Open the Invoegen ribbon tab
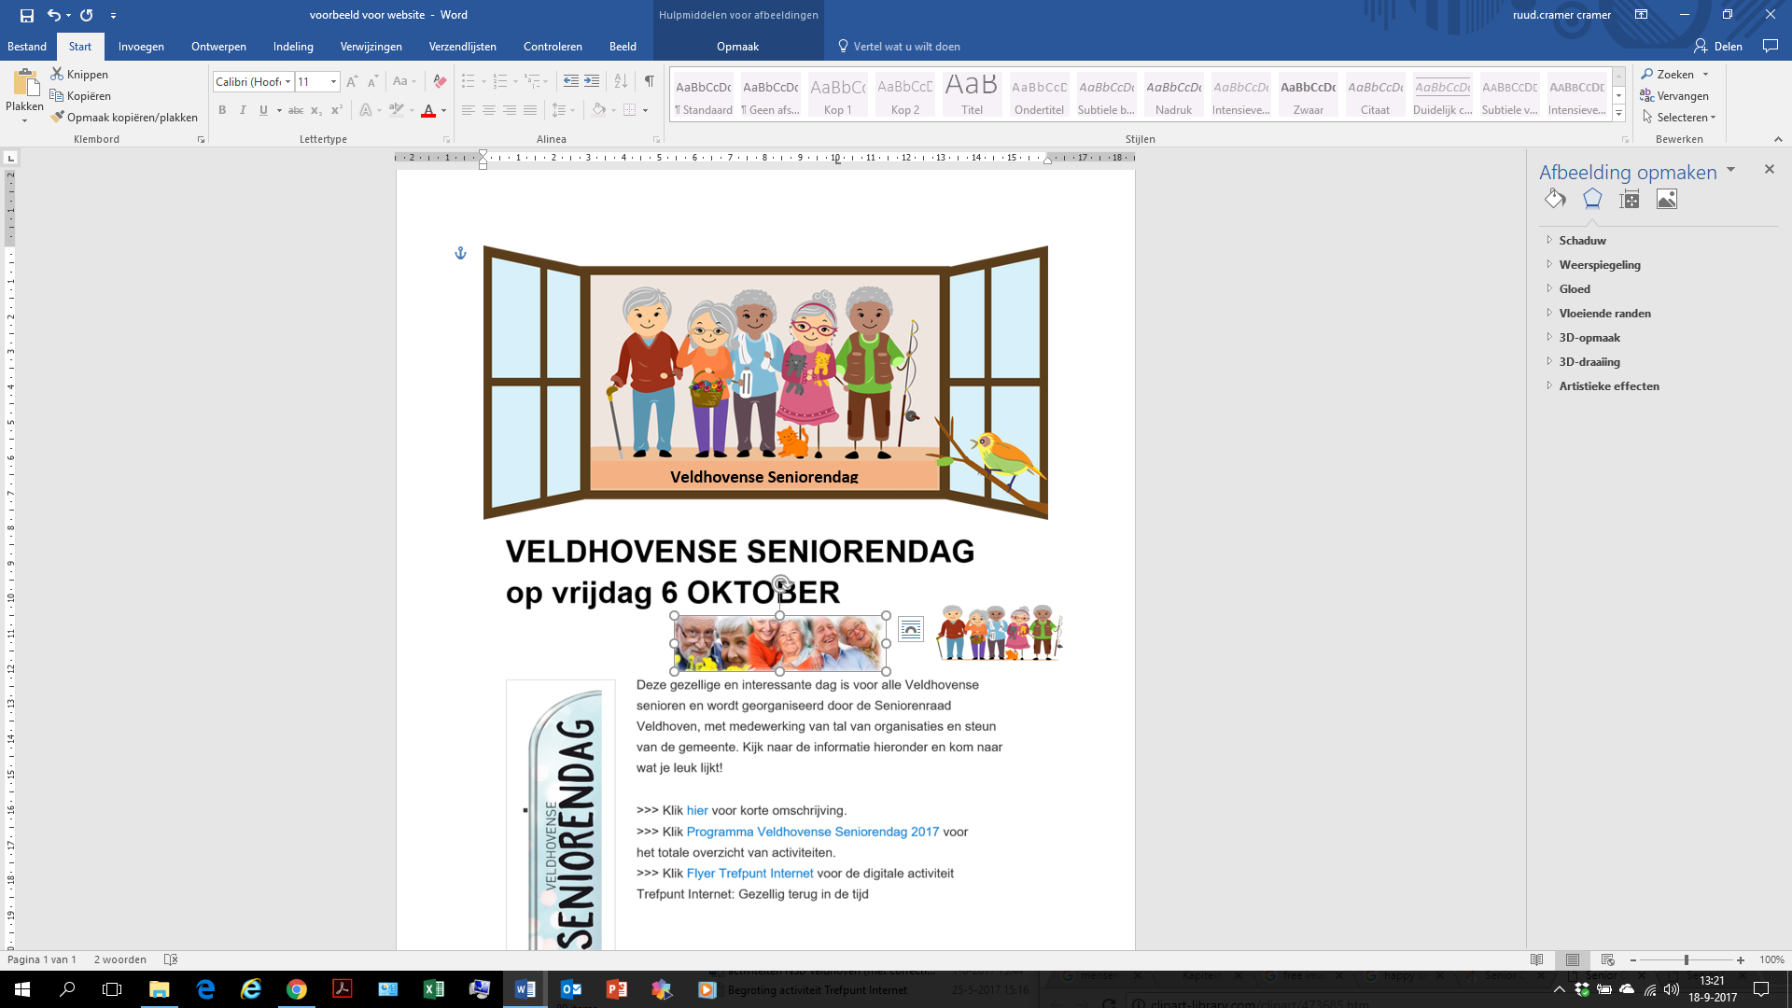1792x1008 pixels. click(141, 47)
